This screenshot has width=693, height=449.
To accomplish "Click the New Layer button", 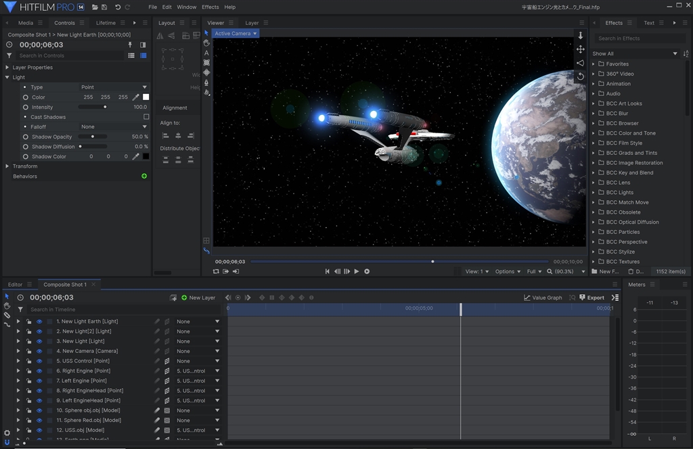I will (x=198, y=298).
